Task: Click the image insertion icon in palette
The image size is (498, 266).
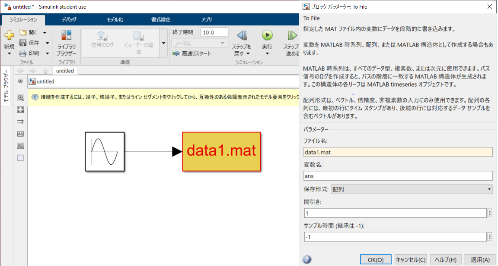Action: pyautogui.click(x=20, y=146)
